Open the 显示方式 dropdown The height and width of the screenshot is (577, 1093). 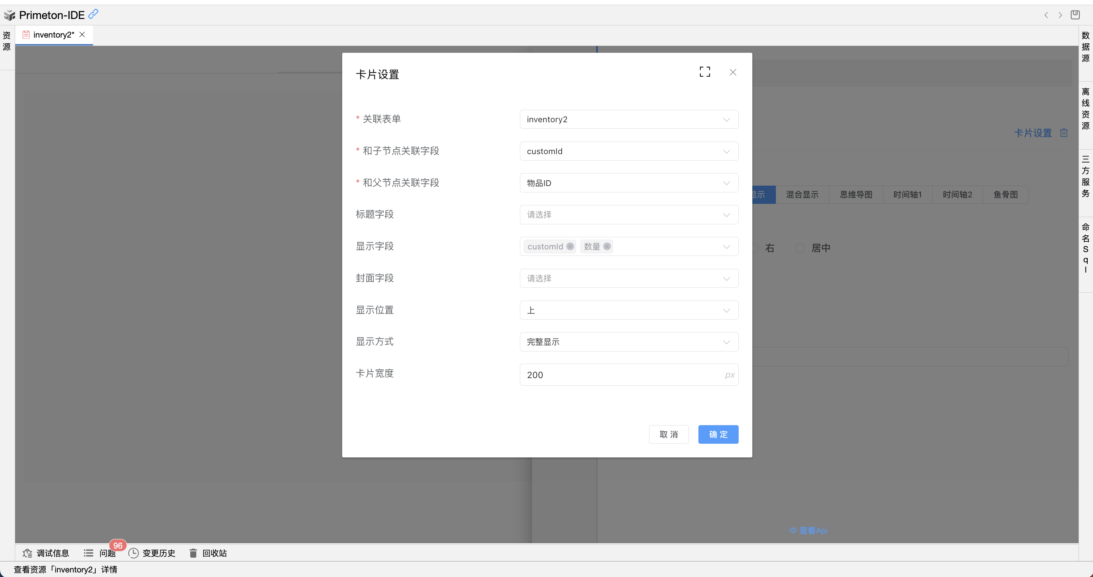coord(629,342)
